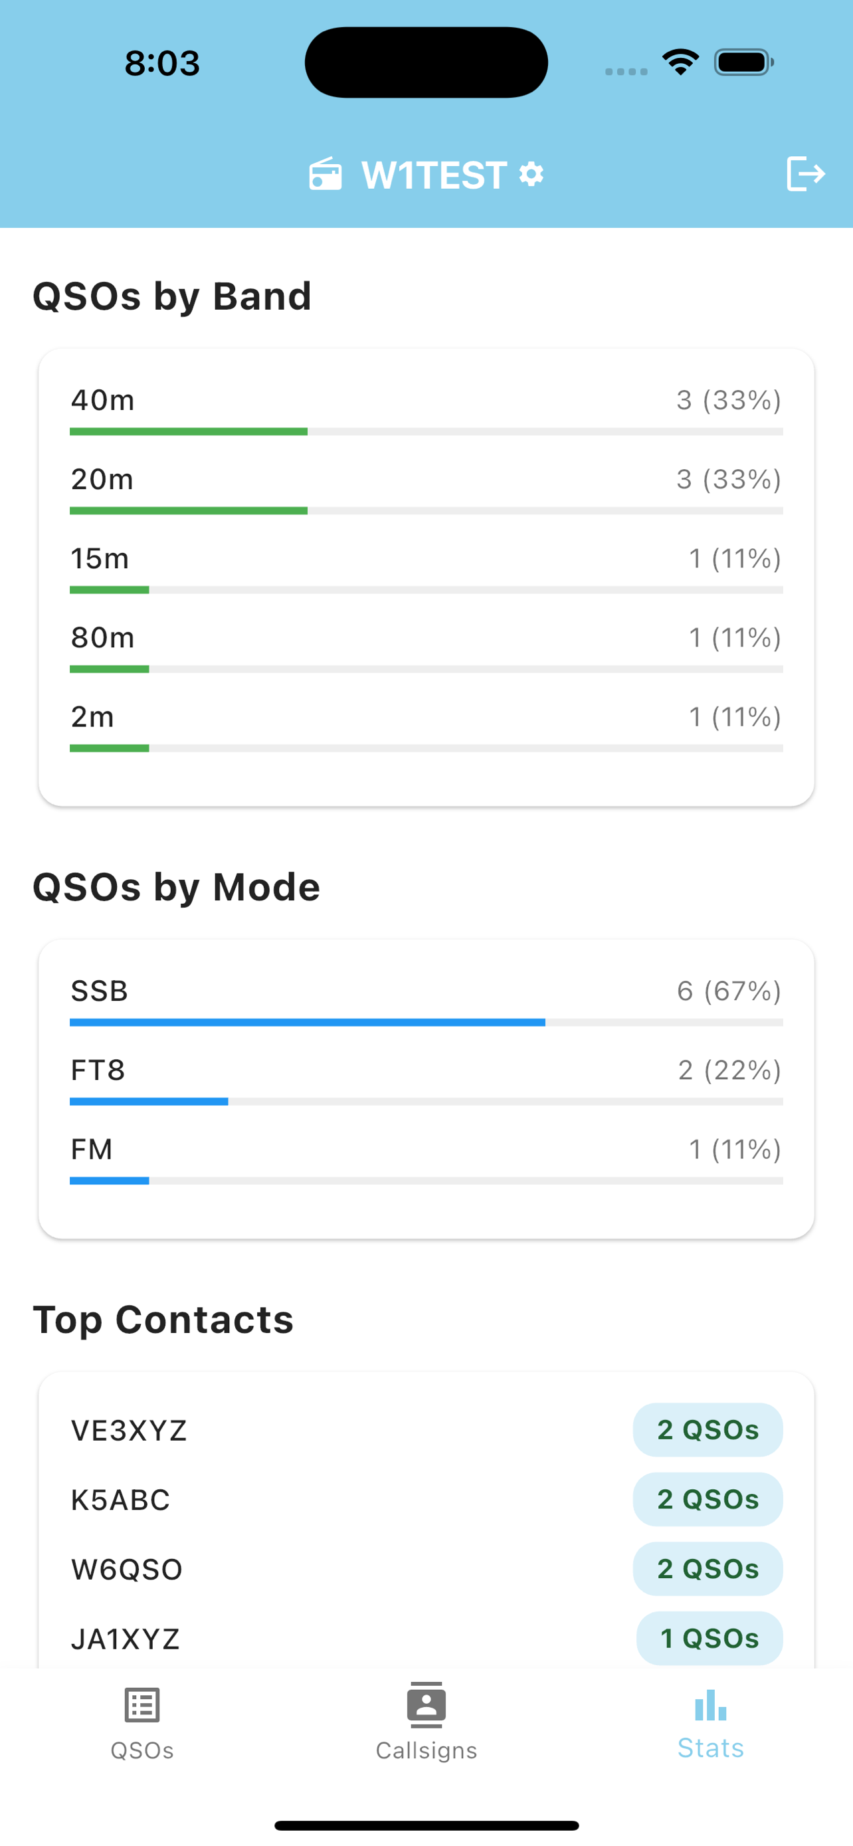Image resolution: width=853 pixels, height=1846 pixels.
Task: Switch to the Callsigns tab label
Action: point(426,1750)
